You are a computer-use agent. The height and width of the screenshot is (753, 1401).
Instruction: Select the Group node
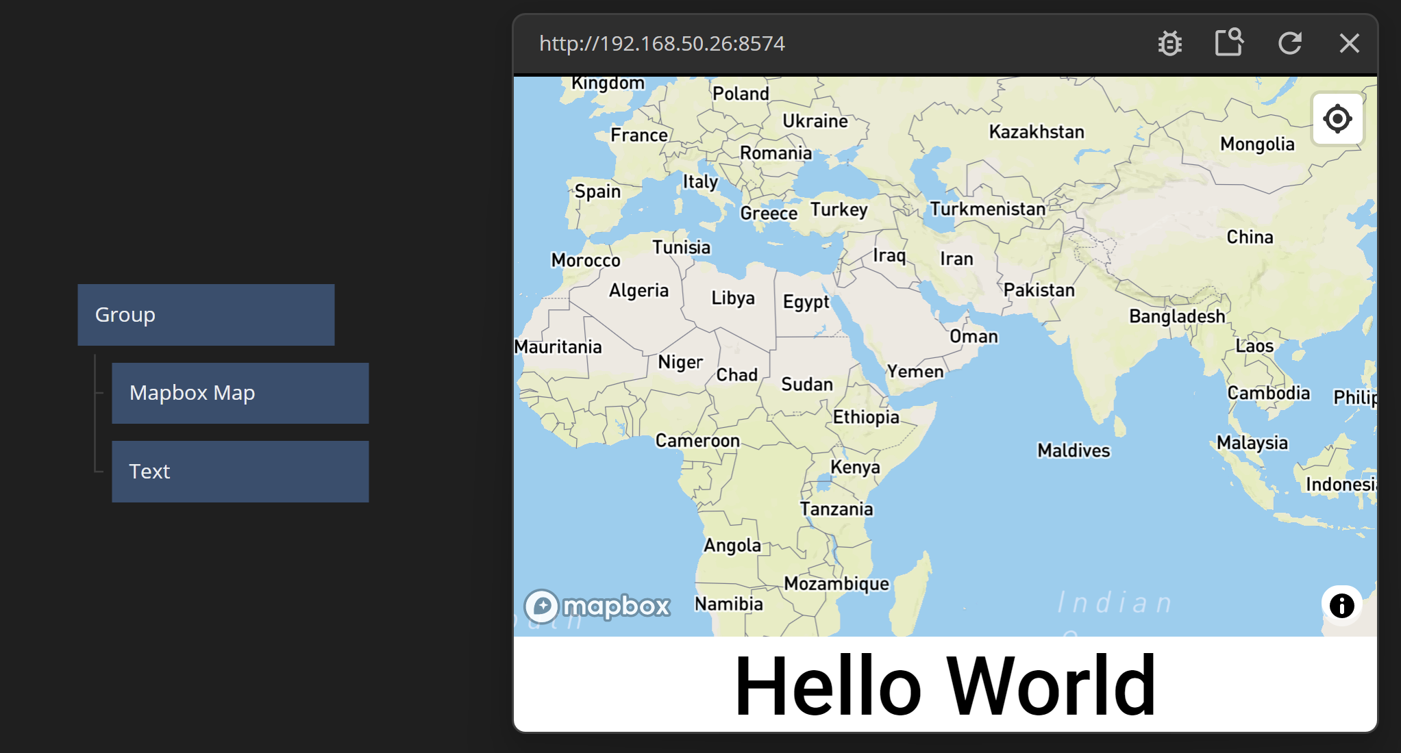pos(206,315)
